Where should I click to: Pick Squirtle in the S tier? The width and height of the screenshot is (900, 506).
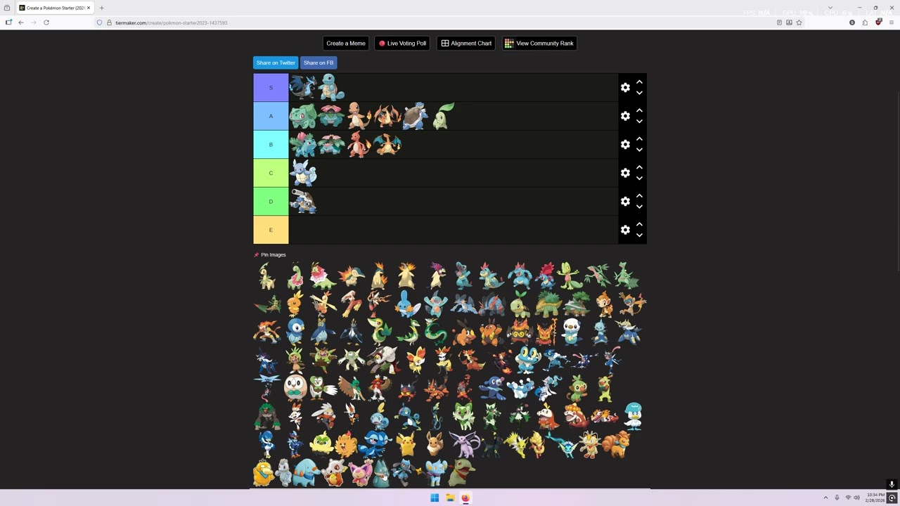point(331,88)
